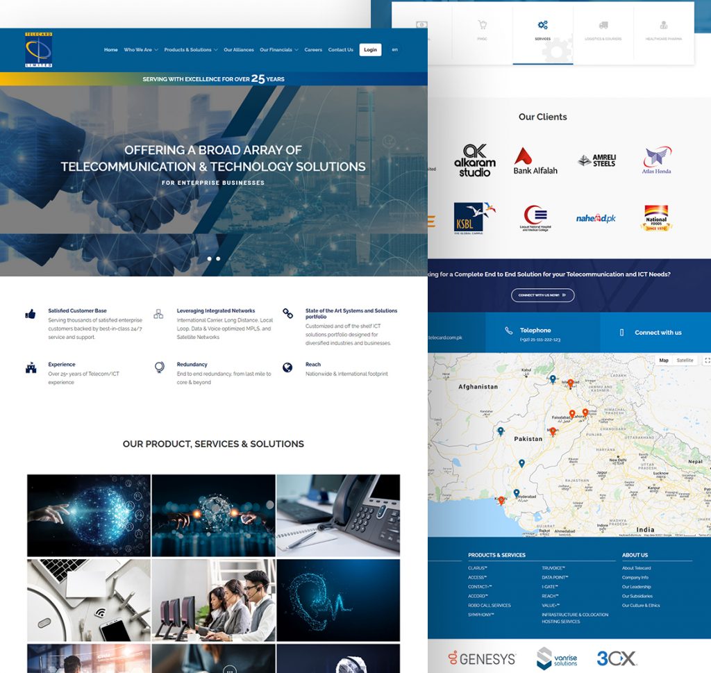Open the glowing ear sound-wave thumbnail
Viewport: 711px width, 673px height.
point(338,600)
